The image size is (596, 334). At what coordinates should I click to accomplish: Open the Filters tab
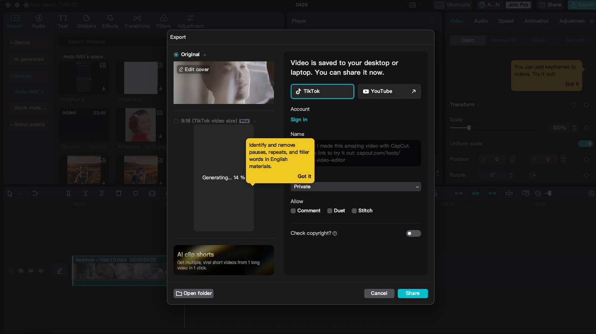[x=163, y=21]
